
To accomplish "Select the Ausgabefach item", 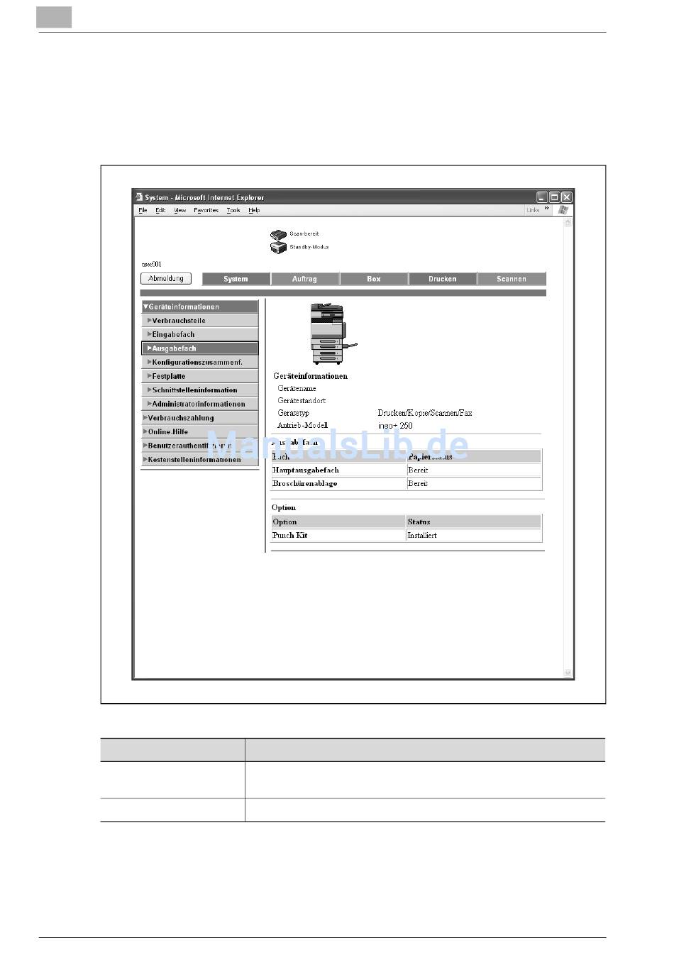I will (200, 348).
